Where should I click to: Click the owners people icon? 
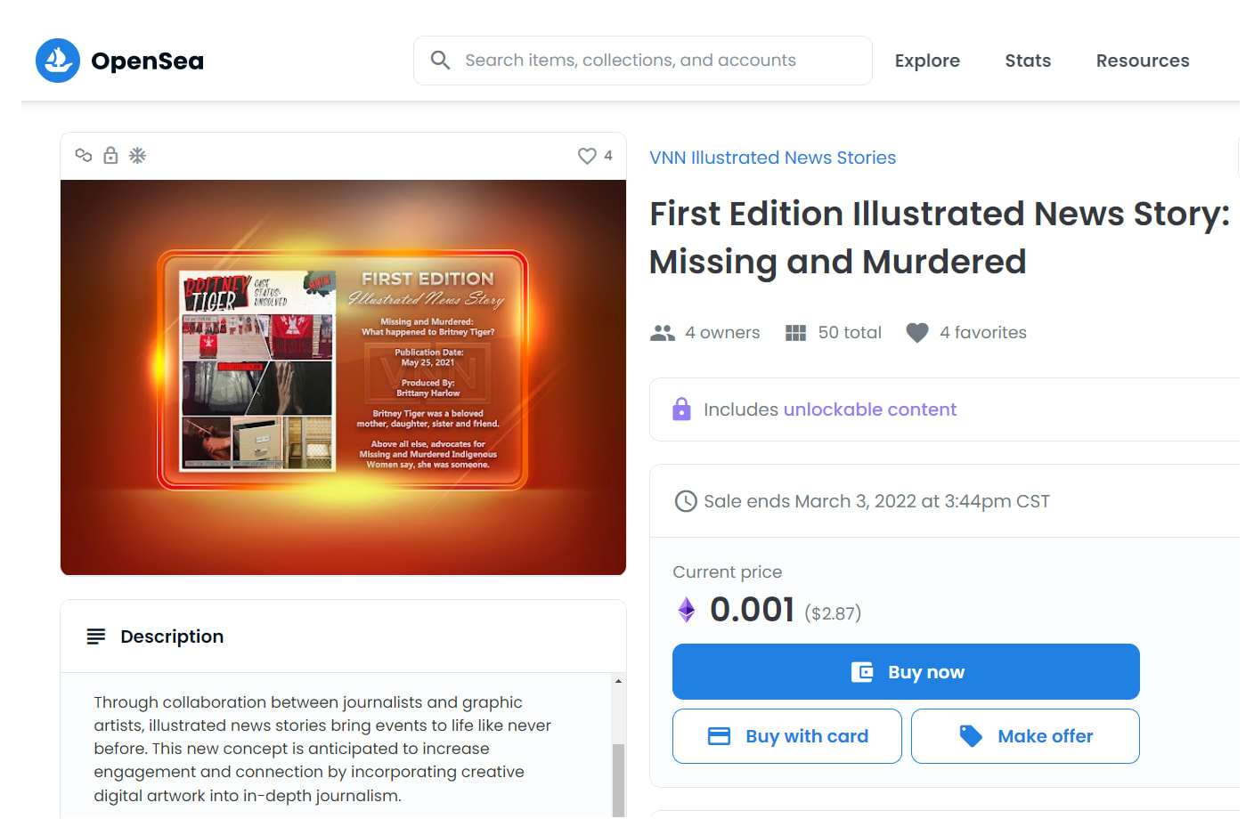pos(663,333)
